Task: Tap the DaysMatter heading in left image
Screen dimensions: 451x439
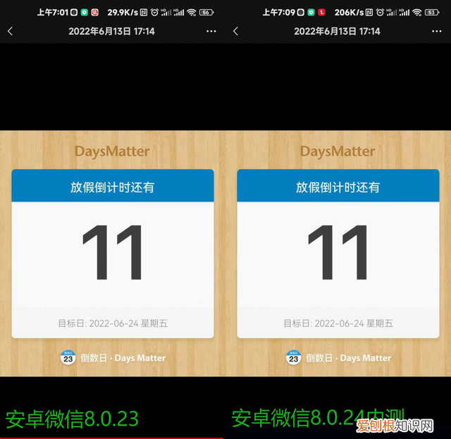Action: [112, 152]
